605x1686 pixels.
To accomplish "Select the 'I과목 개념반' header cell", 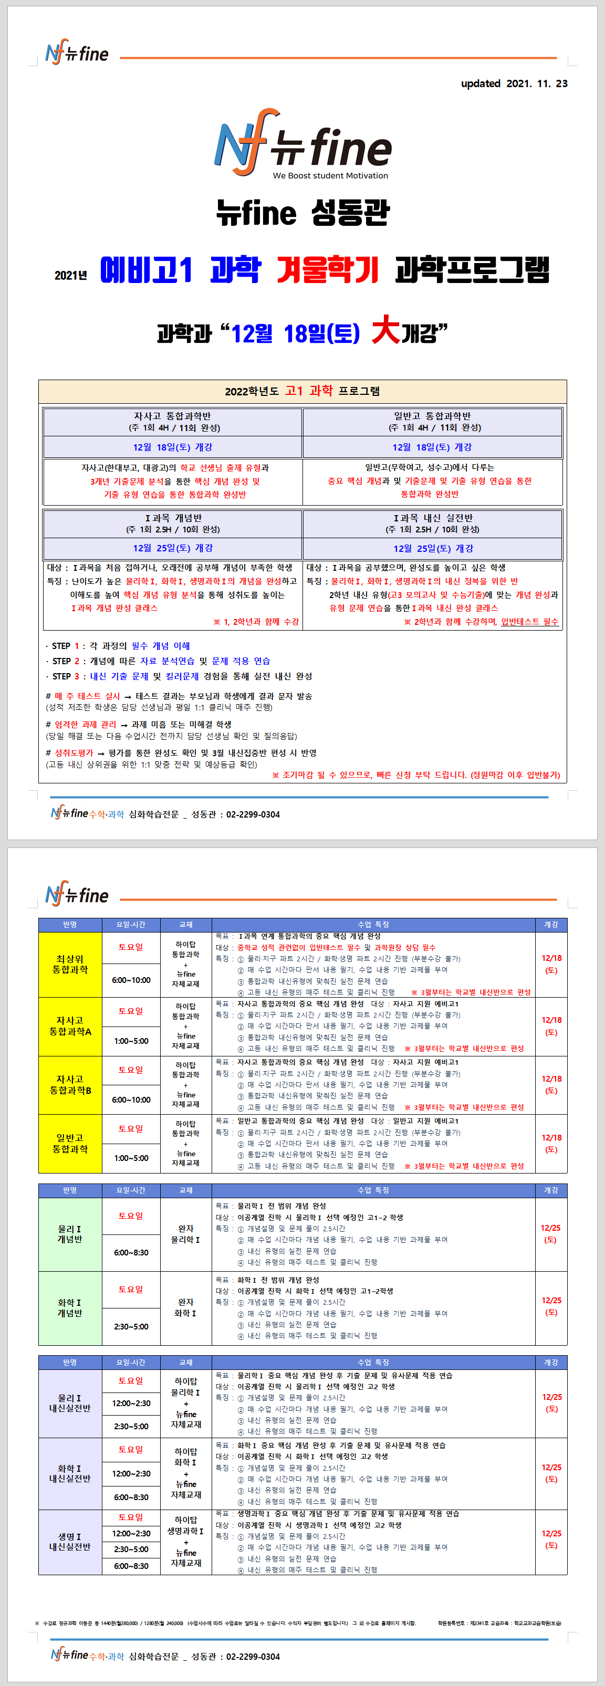I will (x=173, y=523).
